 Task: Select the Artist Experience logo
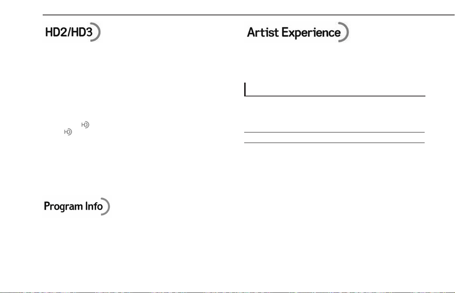(298, 33)
